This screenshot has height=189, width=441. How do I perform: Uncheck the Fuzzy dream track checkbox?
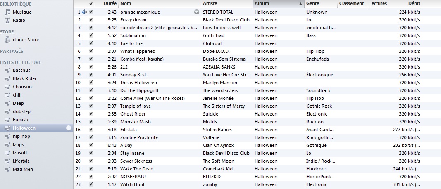(91, 20)
